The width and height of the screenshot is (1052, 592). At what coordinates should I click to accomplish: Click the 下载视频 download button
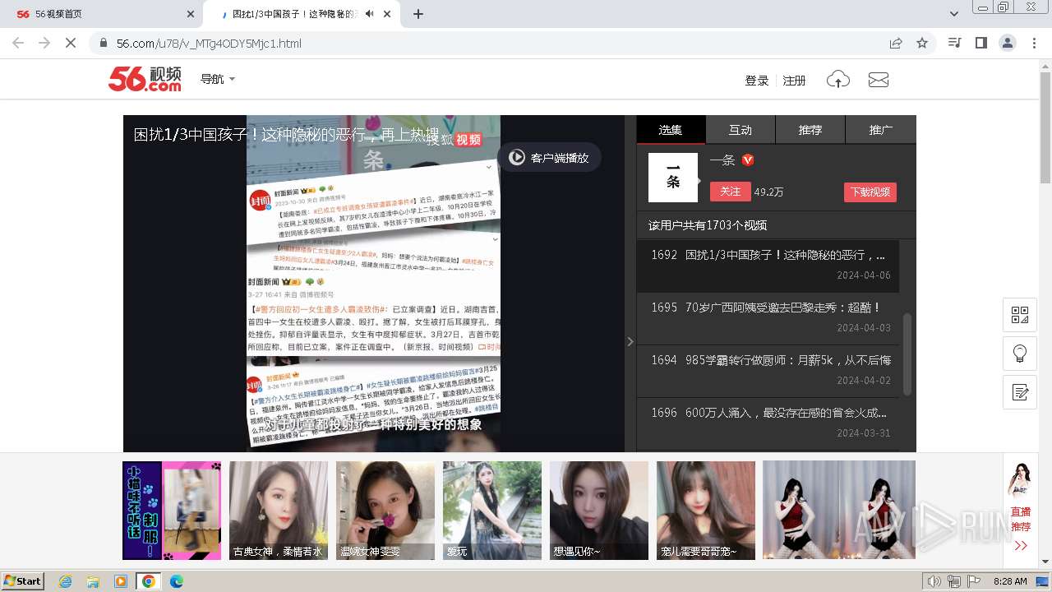point(870,192)
